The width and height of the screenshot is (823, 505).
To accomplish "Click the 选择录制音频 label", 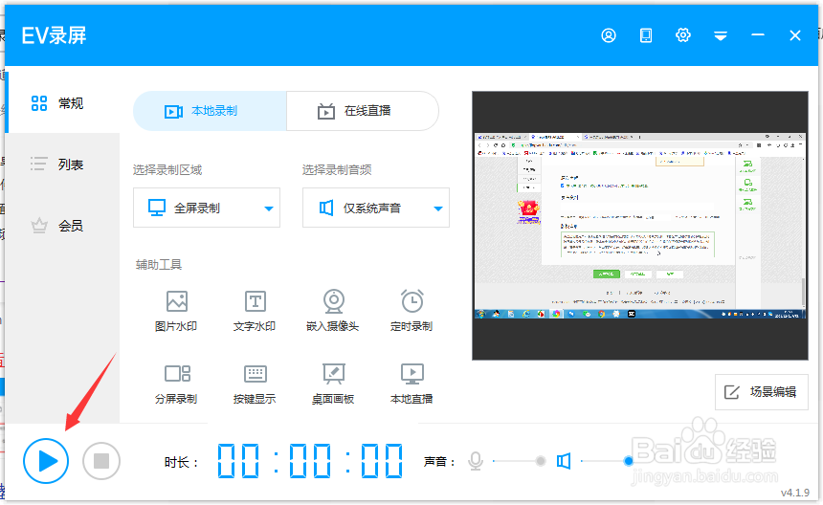I will (x=337, y=170).
